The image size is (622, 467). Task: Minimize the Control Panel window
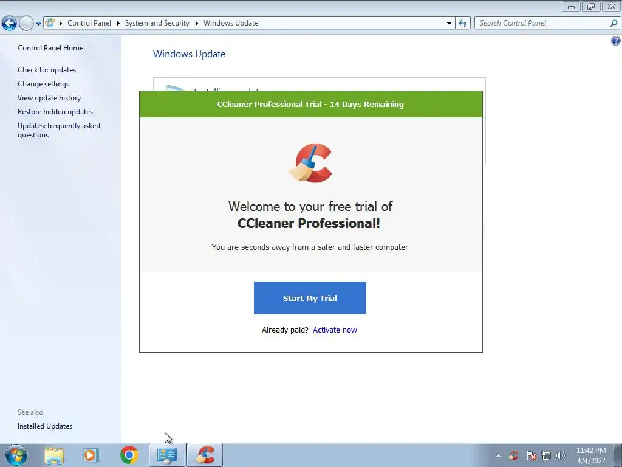point(571,6)
